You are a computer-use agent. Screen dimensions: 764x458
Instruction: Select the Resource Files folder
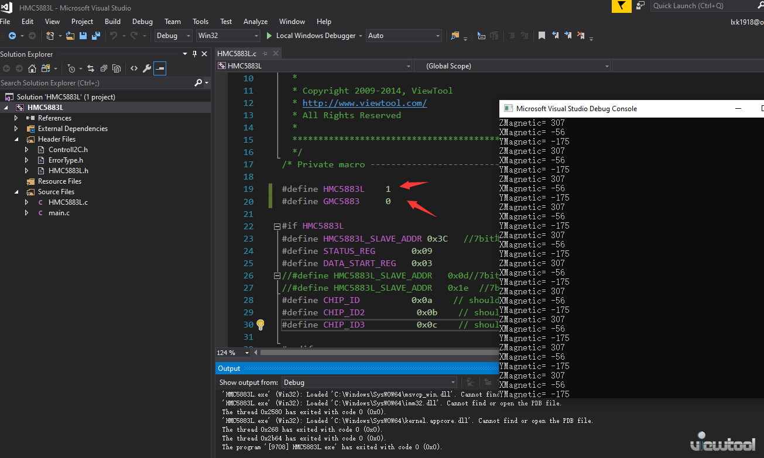tap(60, 181)
